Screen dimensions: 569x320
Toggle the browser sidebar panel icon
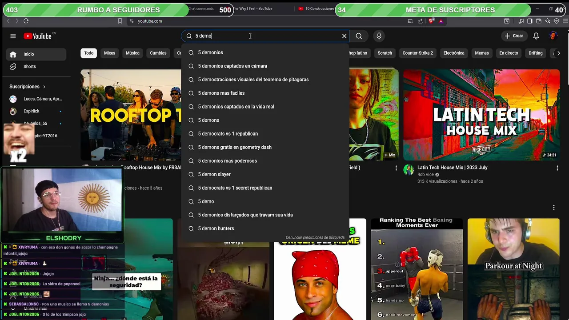(530, 21)
